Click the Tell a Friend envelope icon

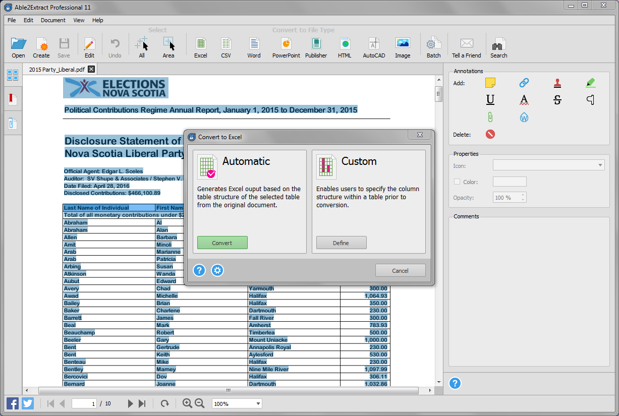pos(467,44)
